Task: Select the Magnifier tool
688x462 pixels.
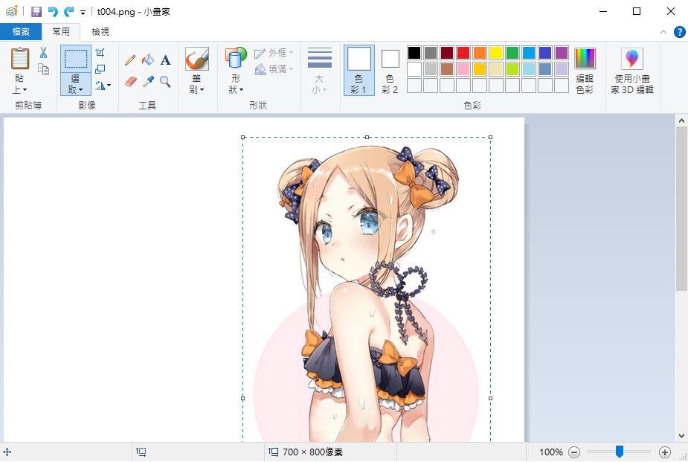Action: pyautogui.click(x=165, y=81)
